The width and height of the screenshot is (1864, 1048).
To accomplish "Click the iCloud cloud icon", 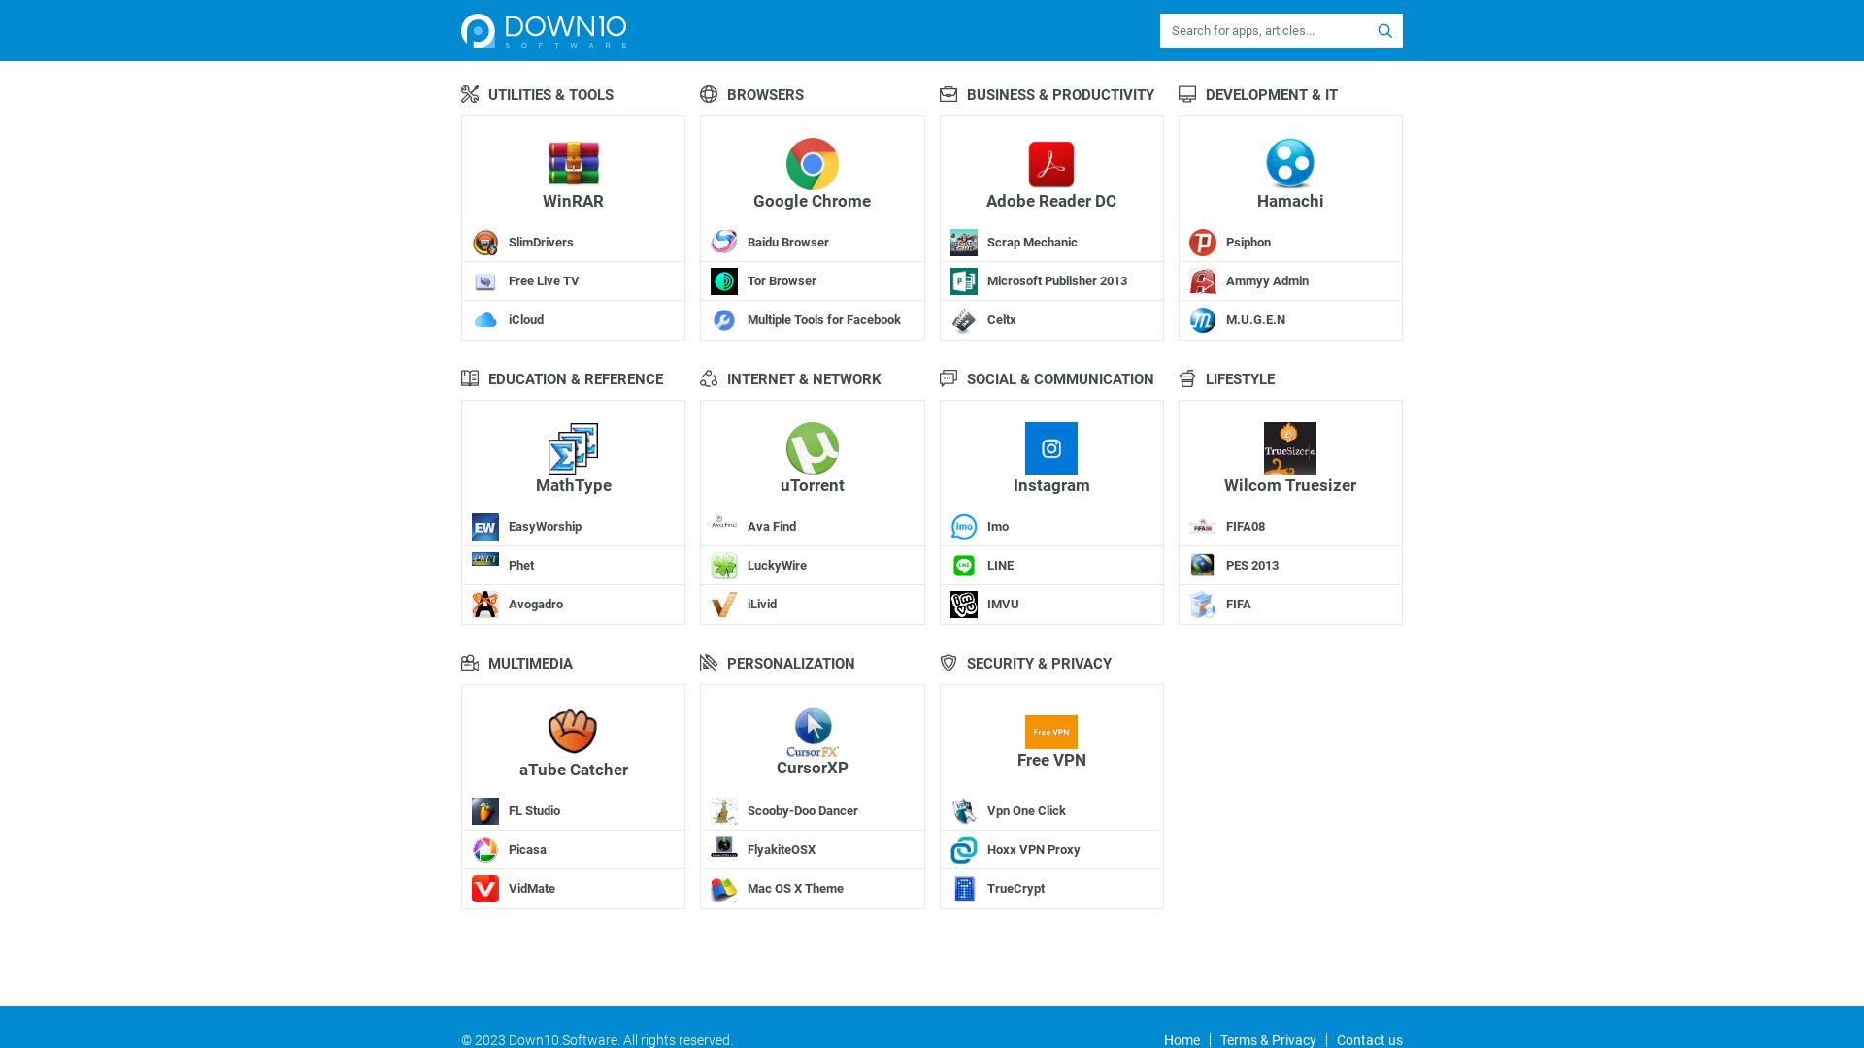I will tap(485, 320).
